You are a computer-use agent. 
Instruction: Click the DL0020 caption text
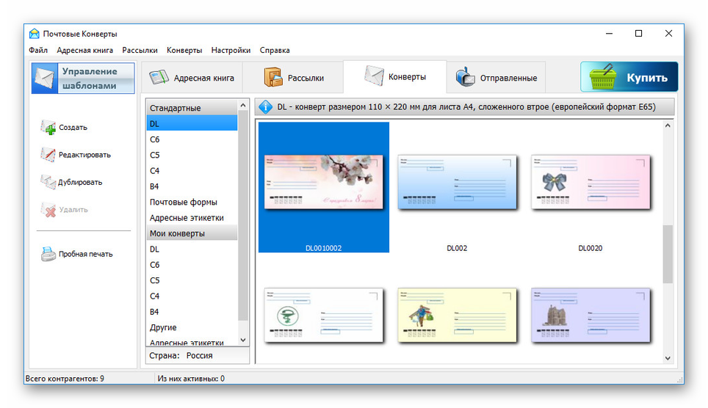[x=590, y=248]
